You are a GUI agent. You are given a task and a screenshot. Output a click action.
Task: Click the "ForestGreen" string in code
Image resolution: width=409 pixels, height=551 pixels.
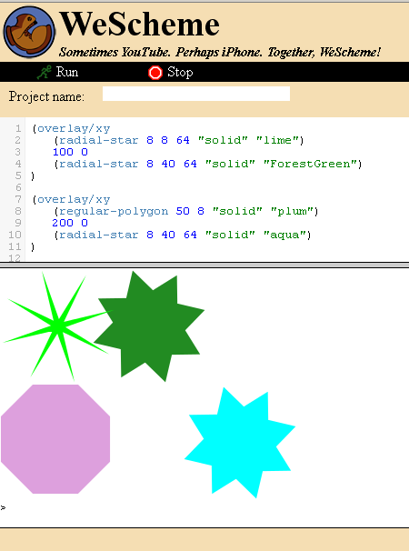point(310,164)
